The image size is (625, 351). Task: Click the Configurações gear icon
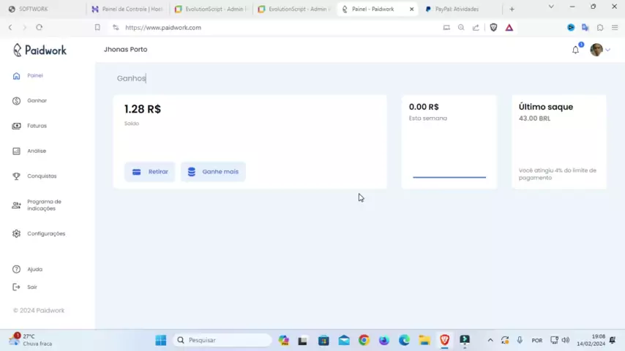(16, 234)
